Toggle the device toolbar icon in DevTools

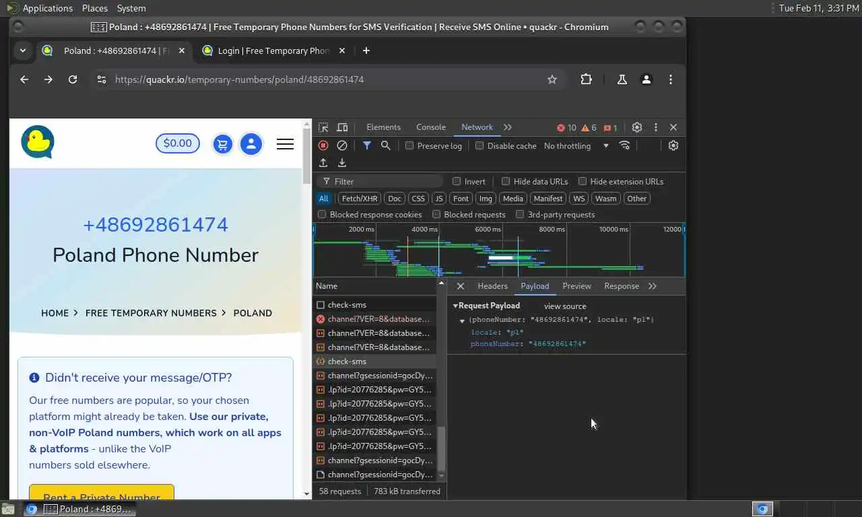[342, 127]
